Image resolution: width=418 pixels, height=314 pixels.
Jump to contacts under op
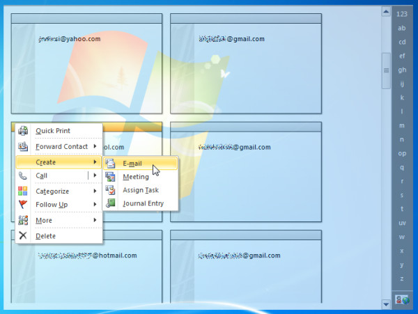(x=402, y=153)
